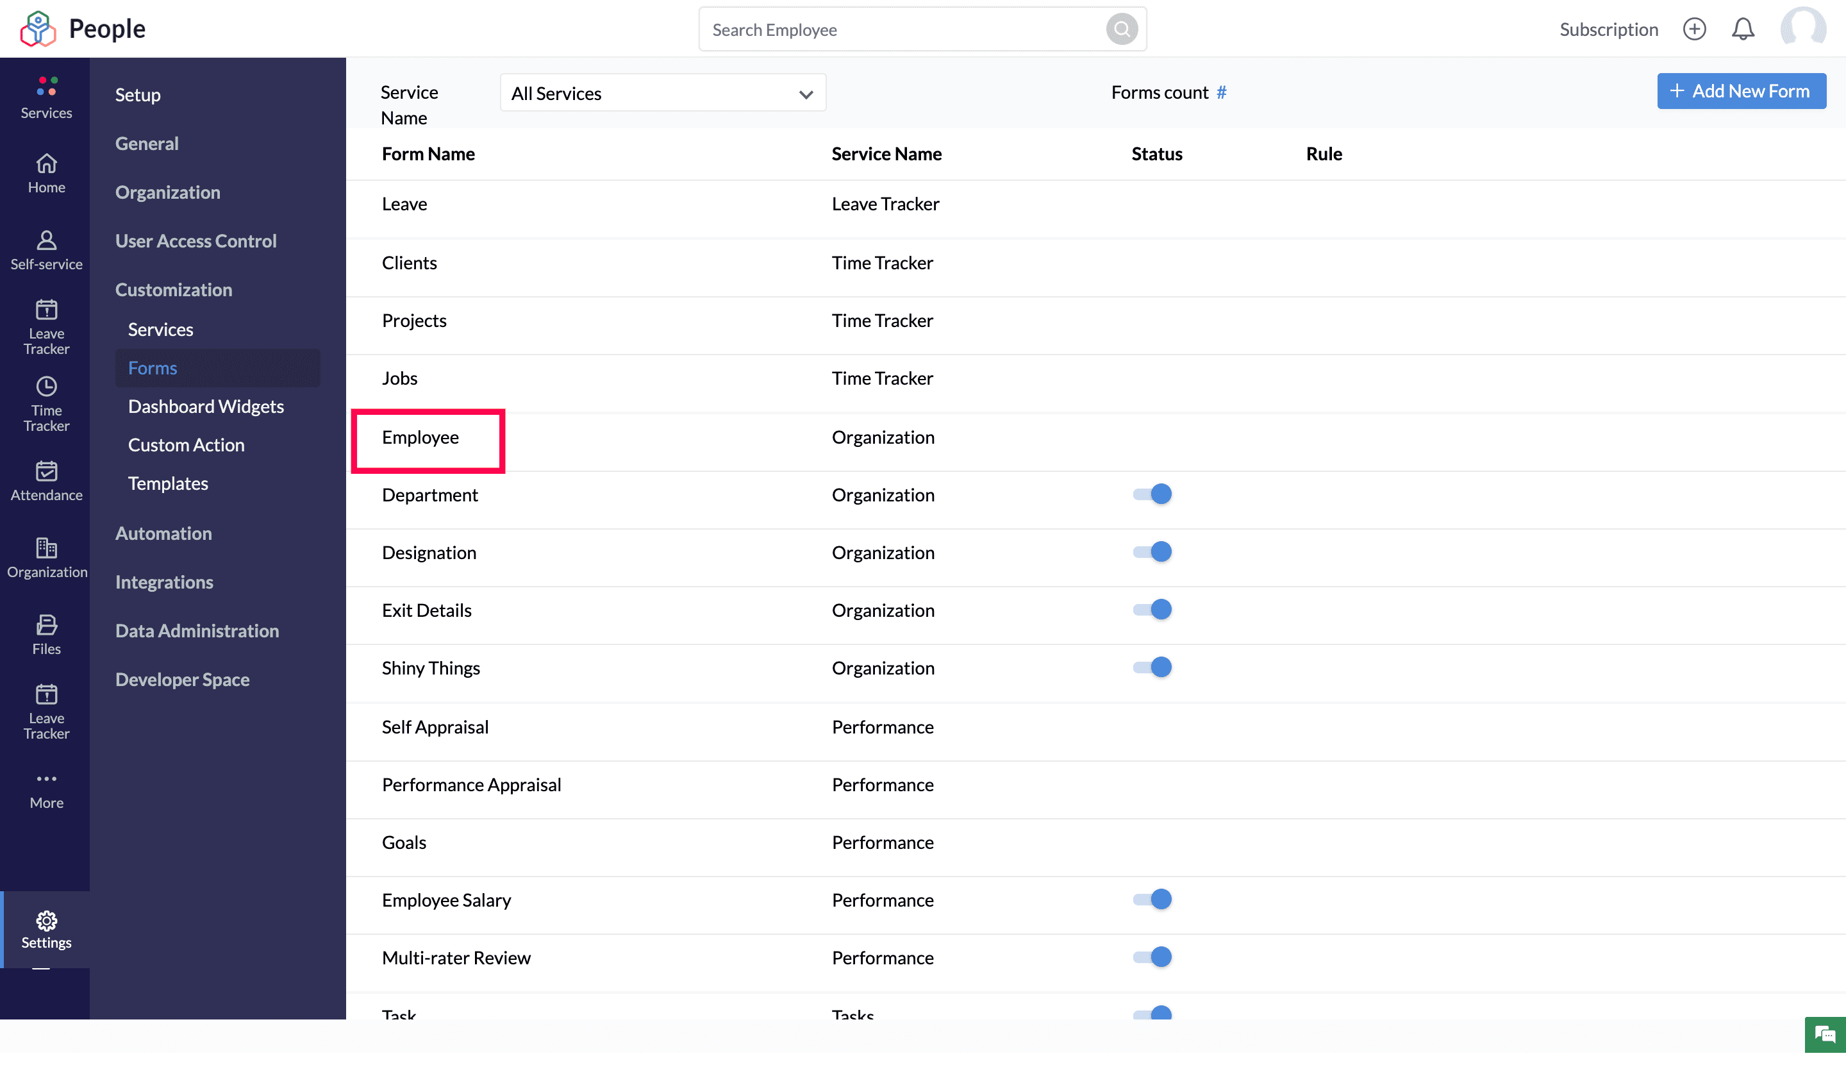The image size is (1846, 1090).
Task: Open Leave Tracker below Self-service
Action: [x=46, y=327]
